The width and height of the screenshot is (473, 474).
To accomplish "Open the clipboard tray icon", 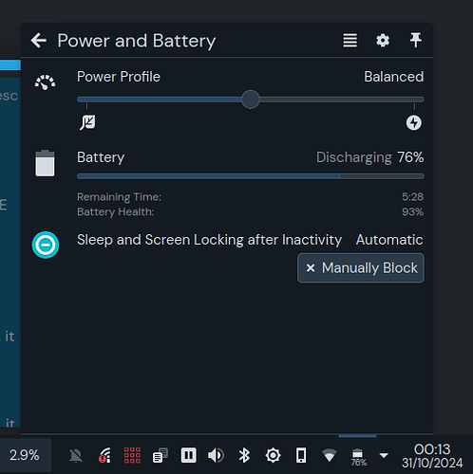I will coord(161,456).
